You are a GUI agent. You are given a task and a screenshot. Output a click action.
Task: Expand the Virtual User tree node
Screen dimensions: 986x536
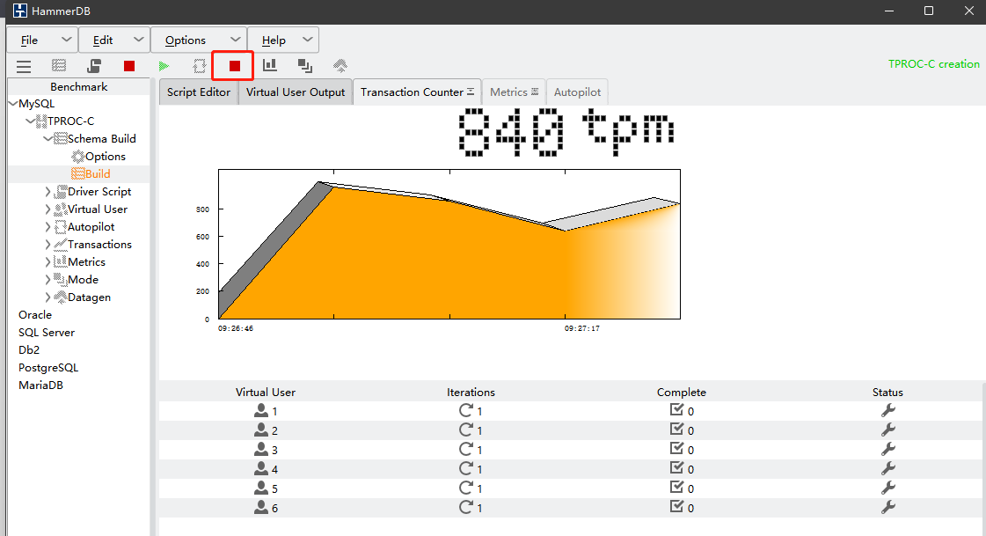click(x=47, y=209)
